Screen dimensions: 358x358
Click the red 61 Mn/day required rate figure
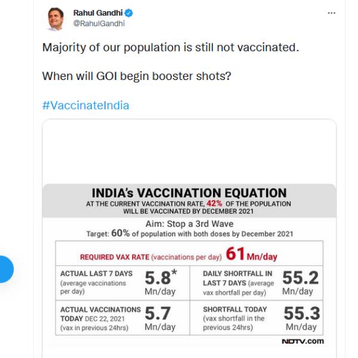(x=251, y=255)
